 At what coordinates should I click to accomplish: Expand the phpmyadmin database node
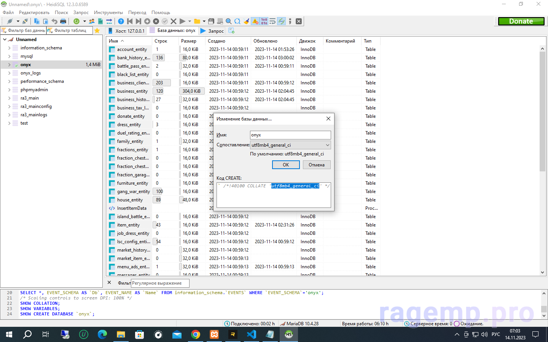(9, 90)
